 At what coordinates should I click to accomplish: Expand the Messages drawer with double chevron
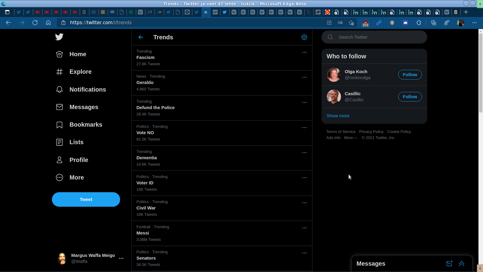pos(462,264)
